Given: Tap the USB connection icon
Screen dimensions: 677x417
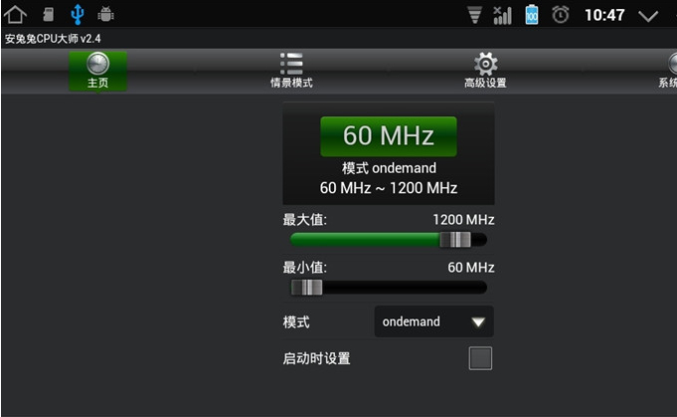Looking at the screenshot, I should click(x=78, y=14).
